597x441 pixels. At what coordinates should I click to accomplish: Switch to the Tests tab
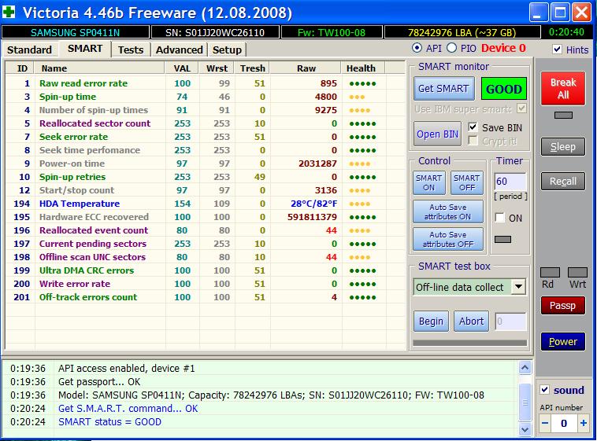(x=131, y=50)
